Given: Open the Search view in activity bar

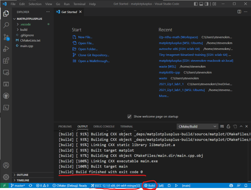Looking at the screenshot, I should click(x=6, y=25).
